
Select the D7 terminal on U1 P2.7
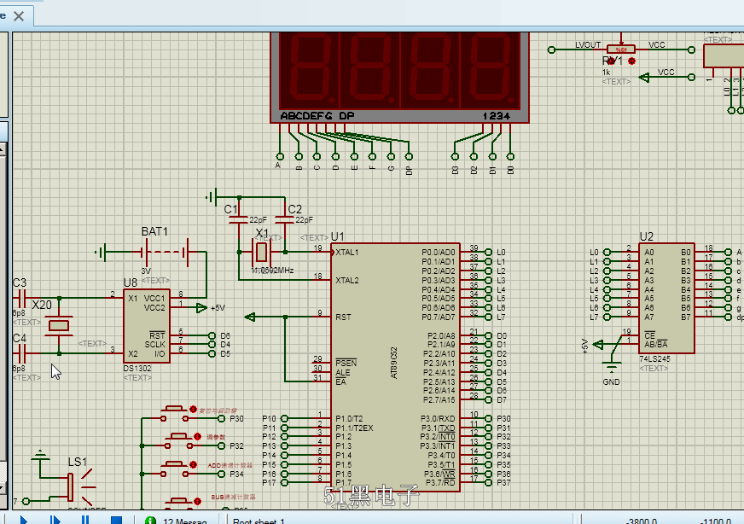coord(488,399)
